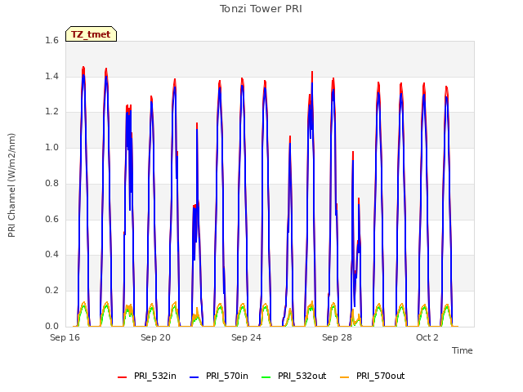
Task: Click the Sep 16 x-axis tick label
Action: click(65, 337)
